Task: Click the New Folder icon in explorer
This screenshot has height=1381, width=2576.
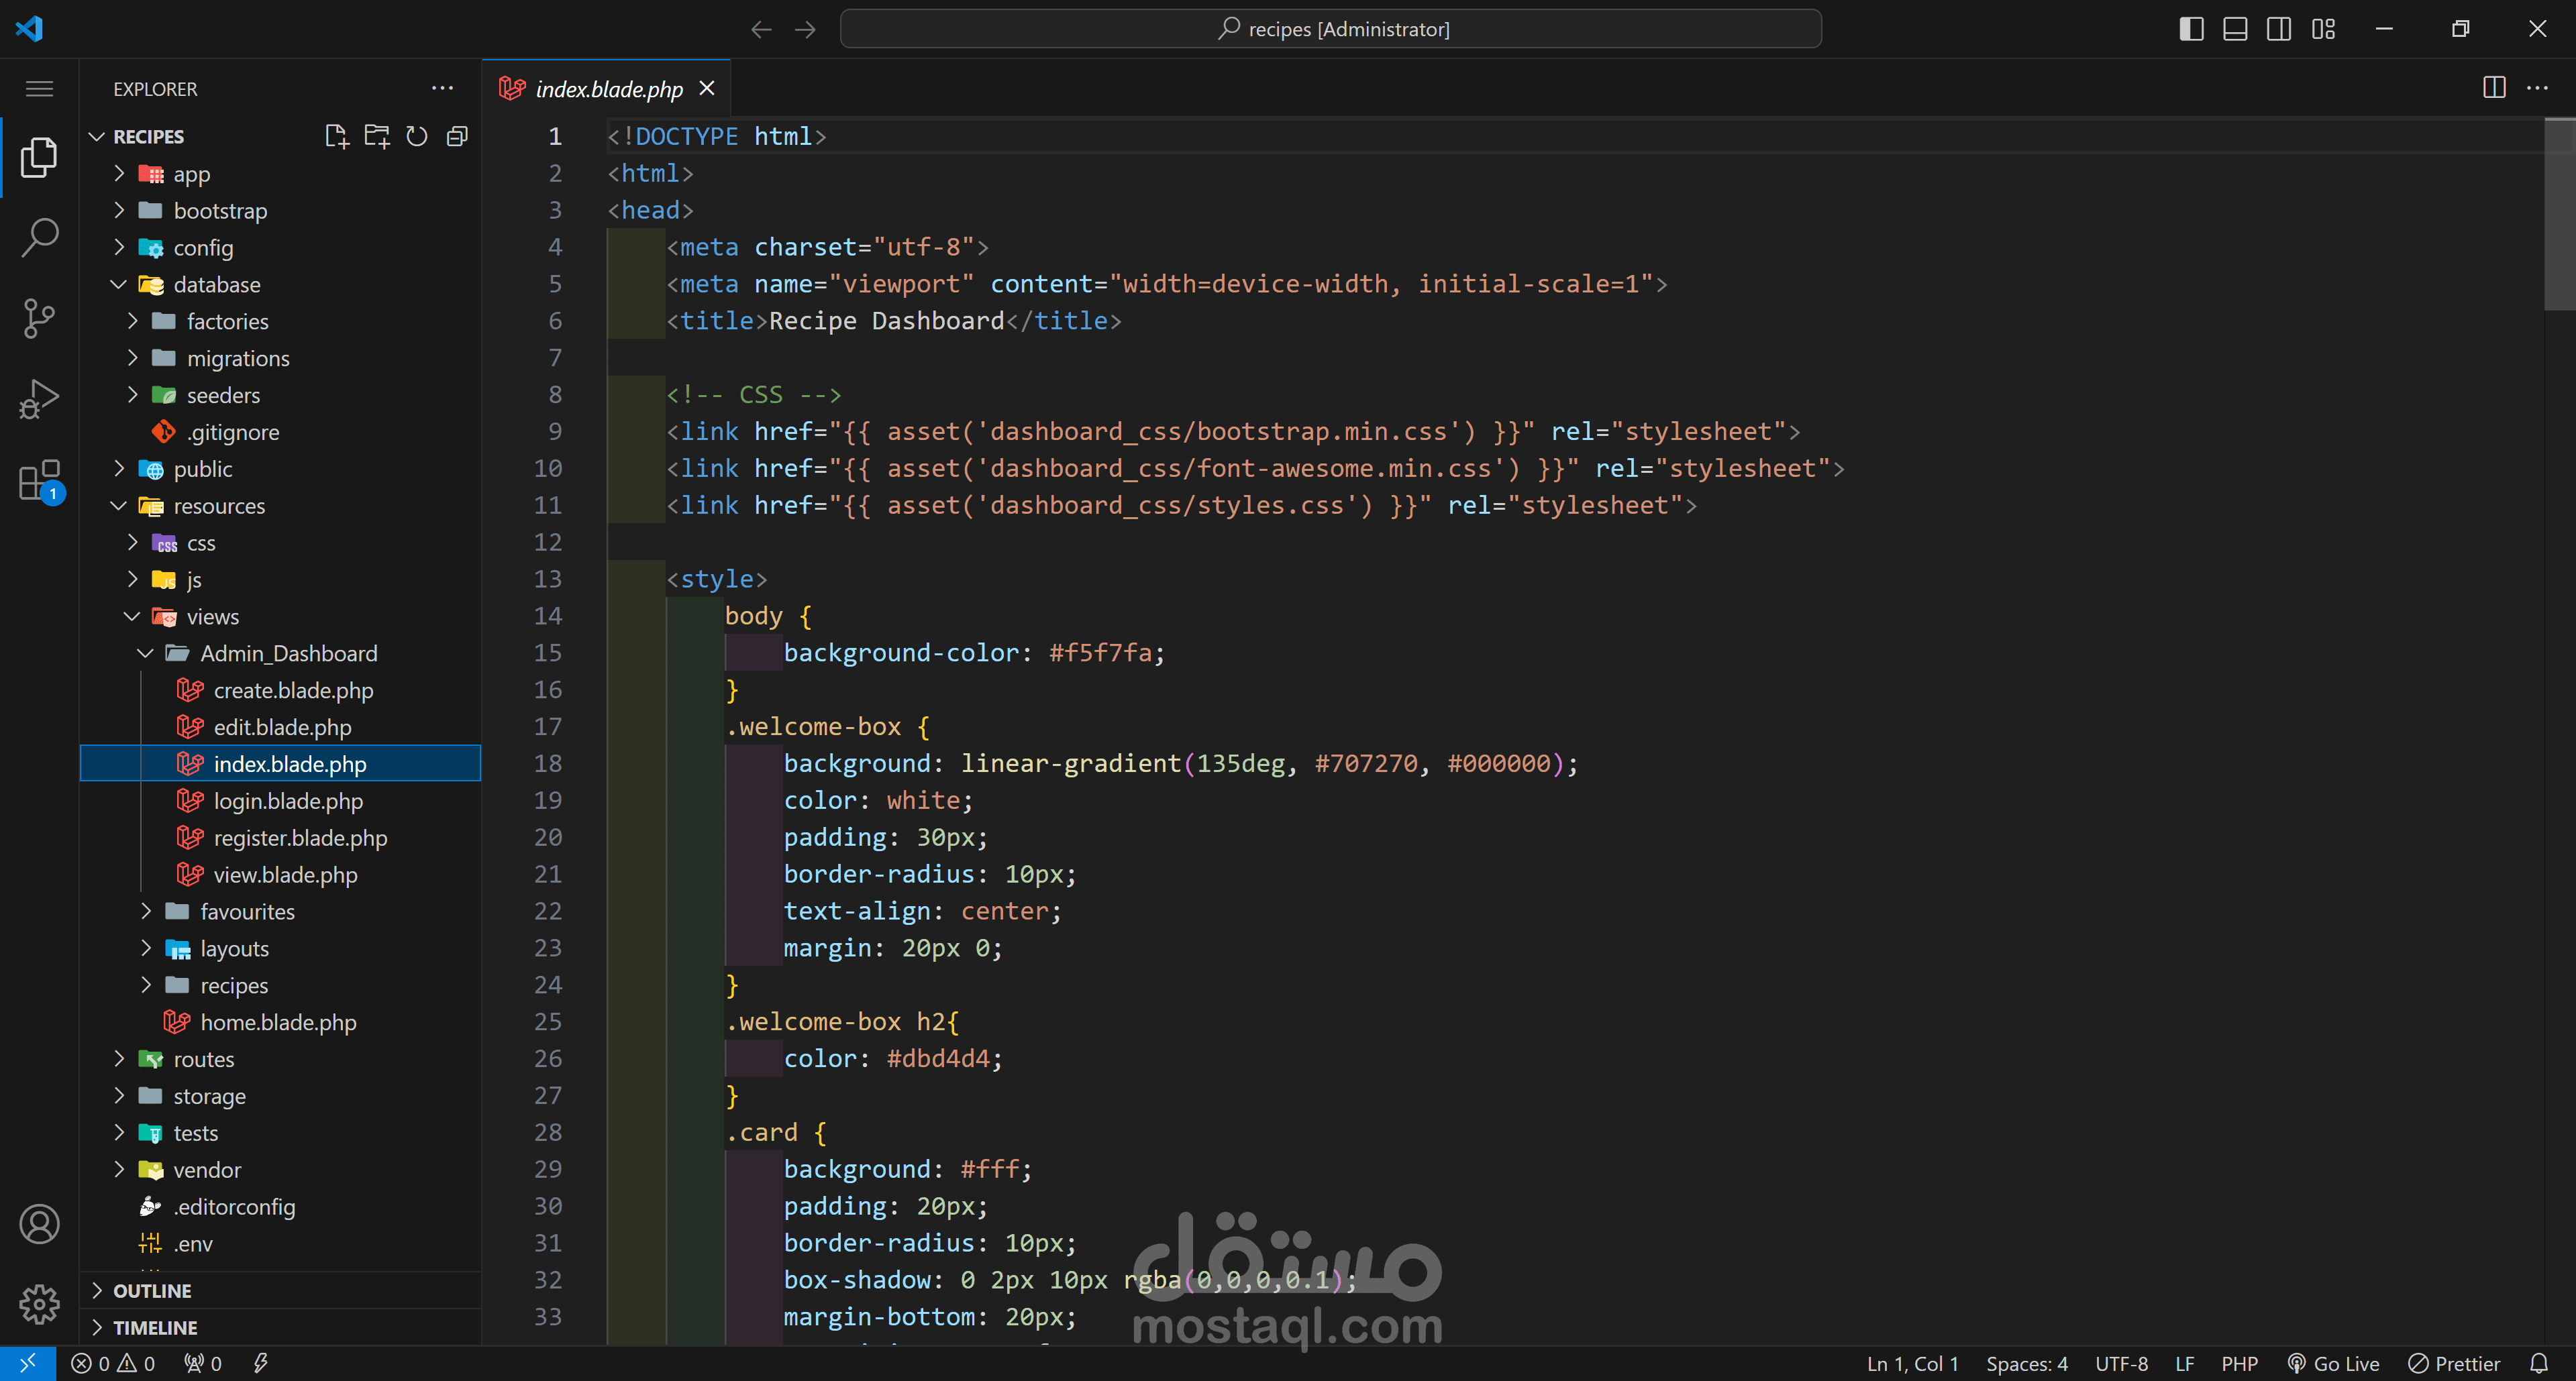Action: point(377,136)
